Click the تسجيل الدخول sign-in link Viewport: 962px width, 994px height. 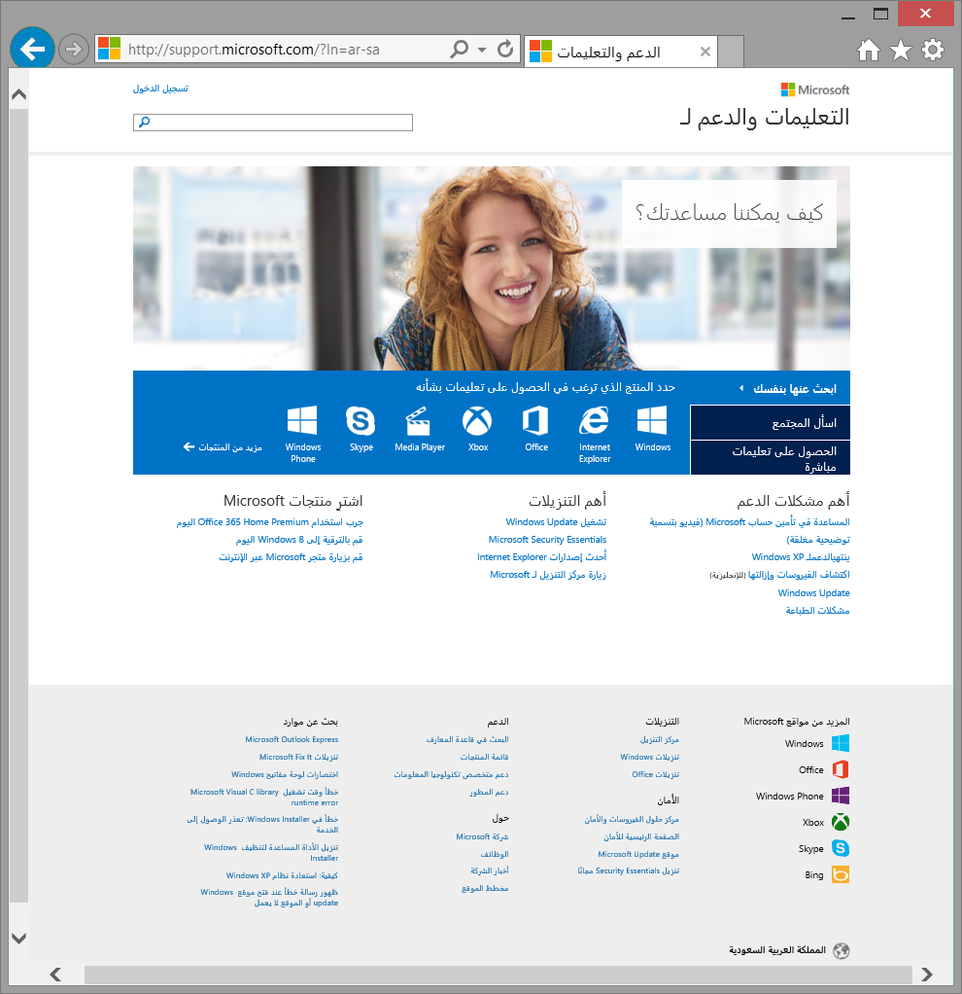coord(160,89)
